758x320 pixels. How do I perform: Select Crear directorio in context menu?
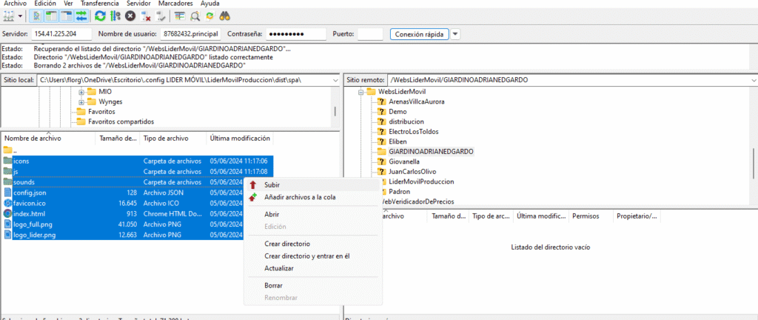[286, 244]
